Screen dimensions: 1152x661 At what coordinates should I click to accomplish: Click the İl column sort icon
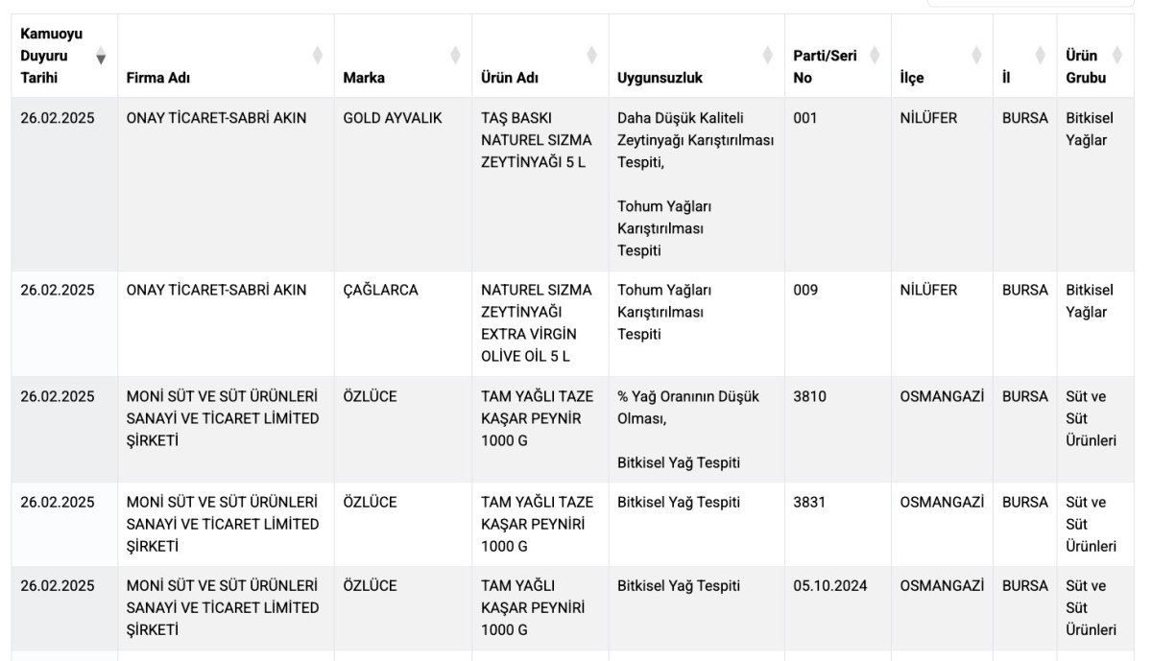(x=1040, y=56)
